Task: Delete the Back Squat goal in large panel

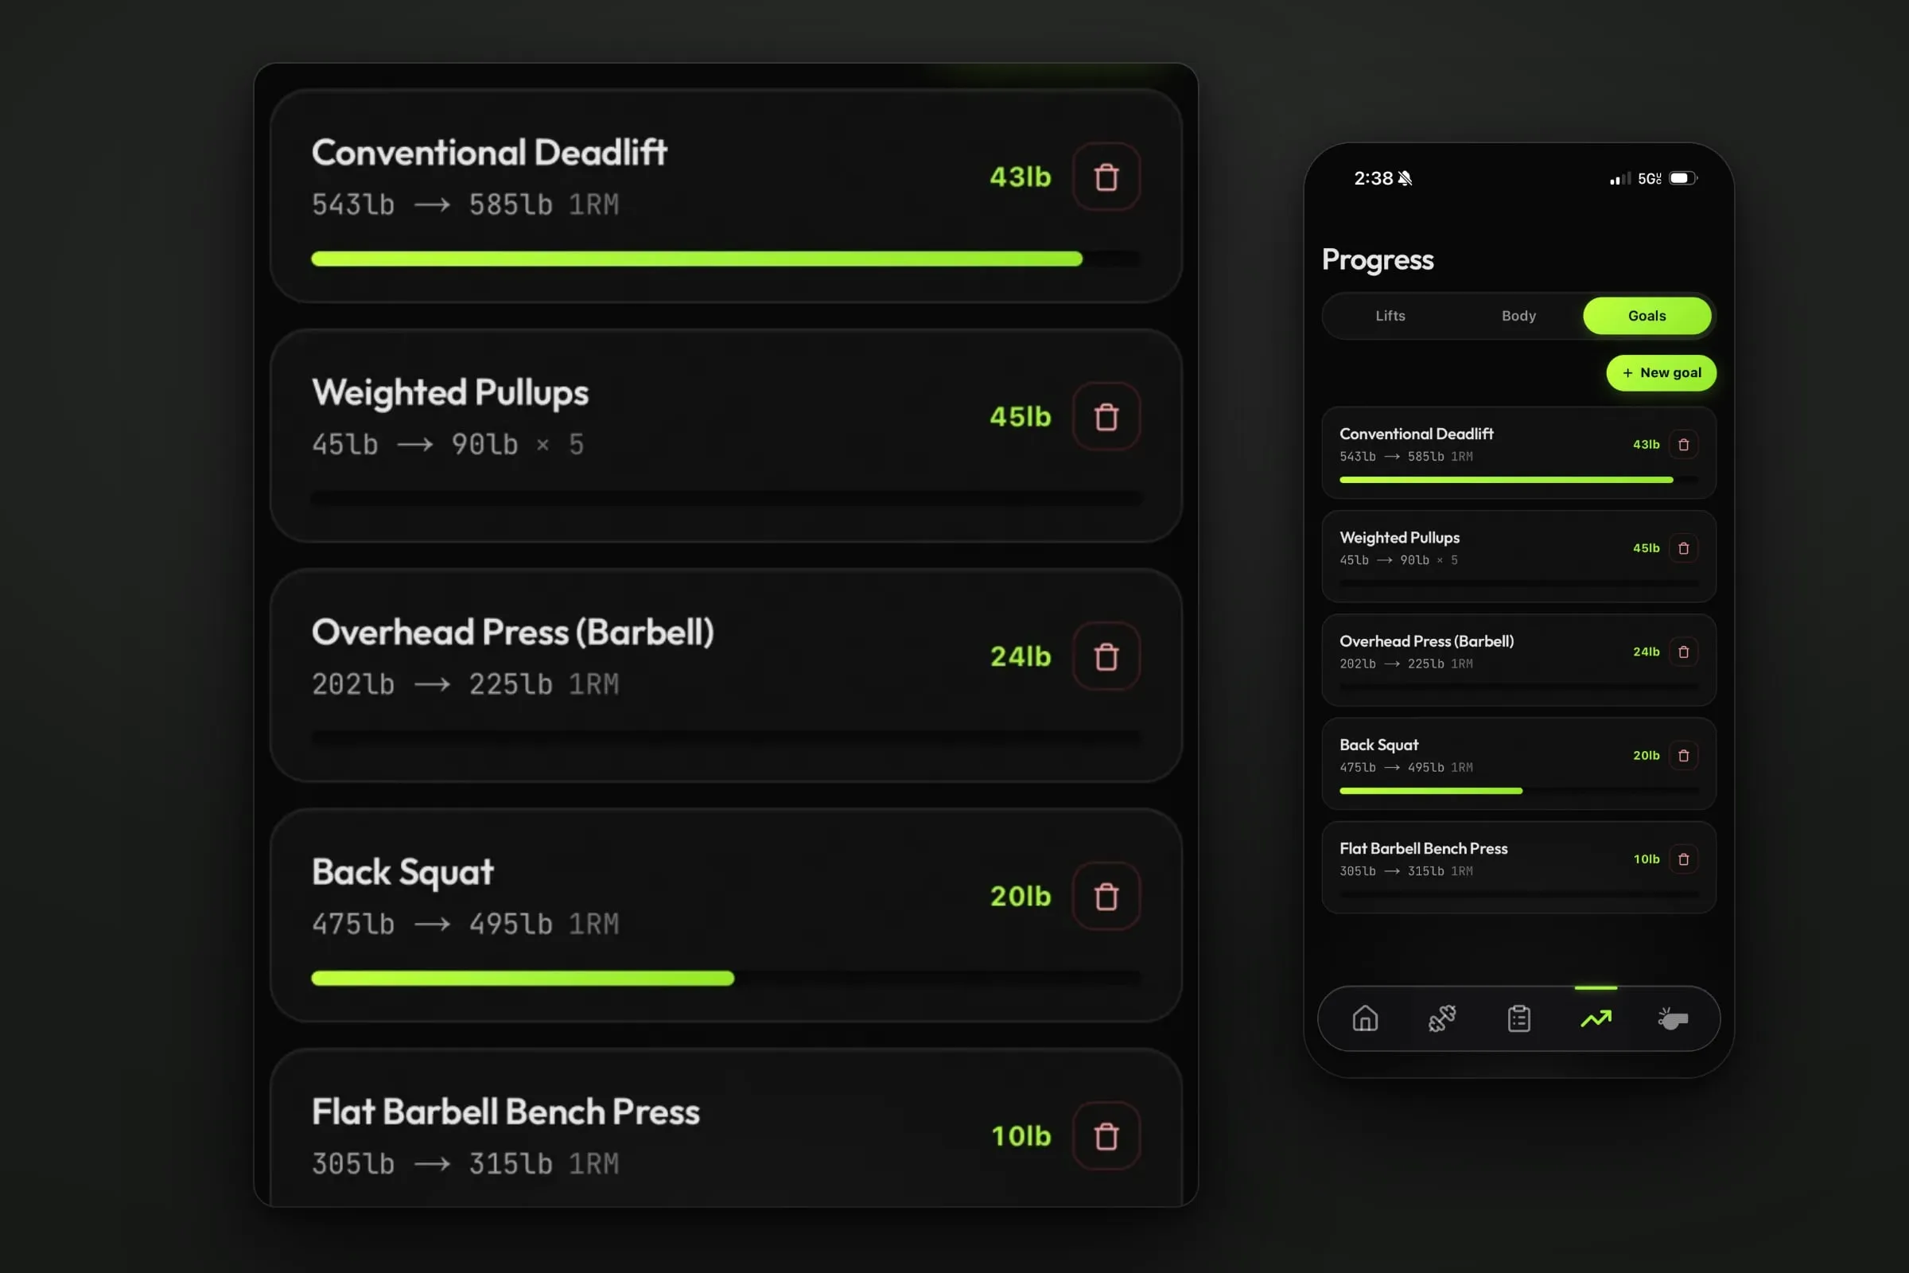Action: [x=1106, y=896]
